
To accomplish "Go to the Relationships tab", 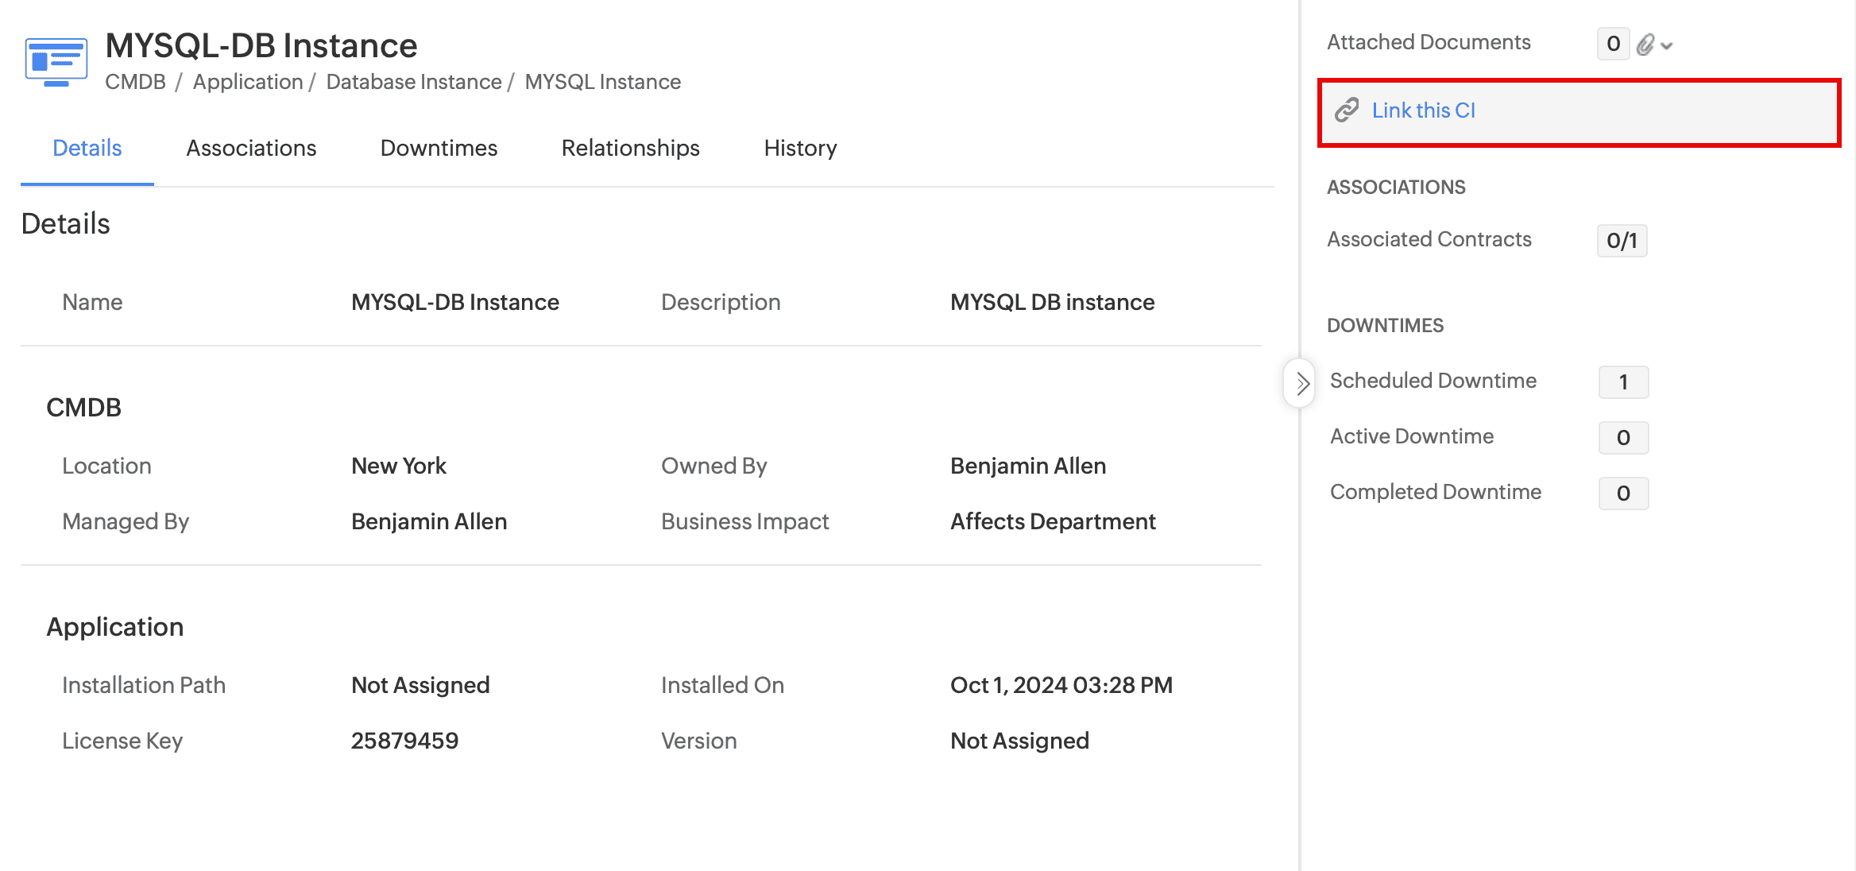I will tap(630, 148).
